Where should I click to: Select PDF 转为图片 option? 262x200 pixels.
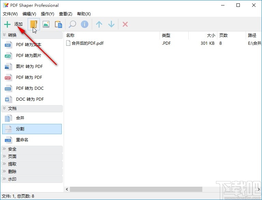[29, 56]
